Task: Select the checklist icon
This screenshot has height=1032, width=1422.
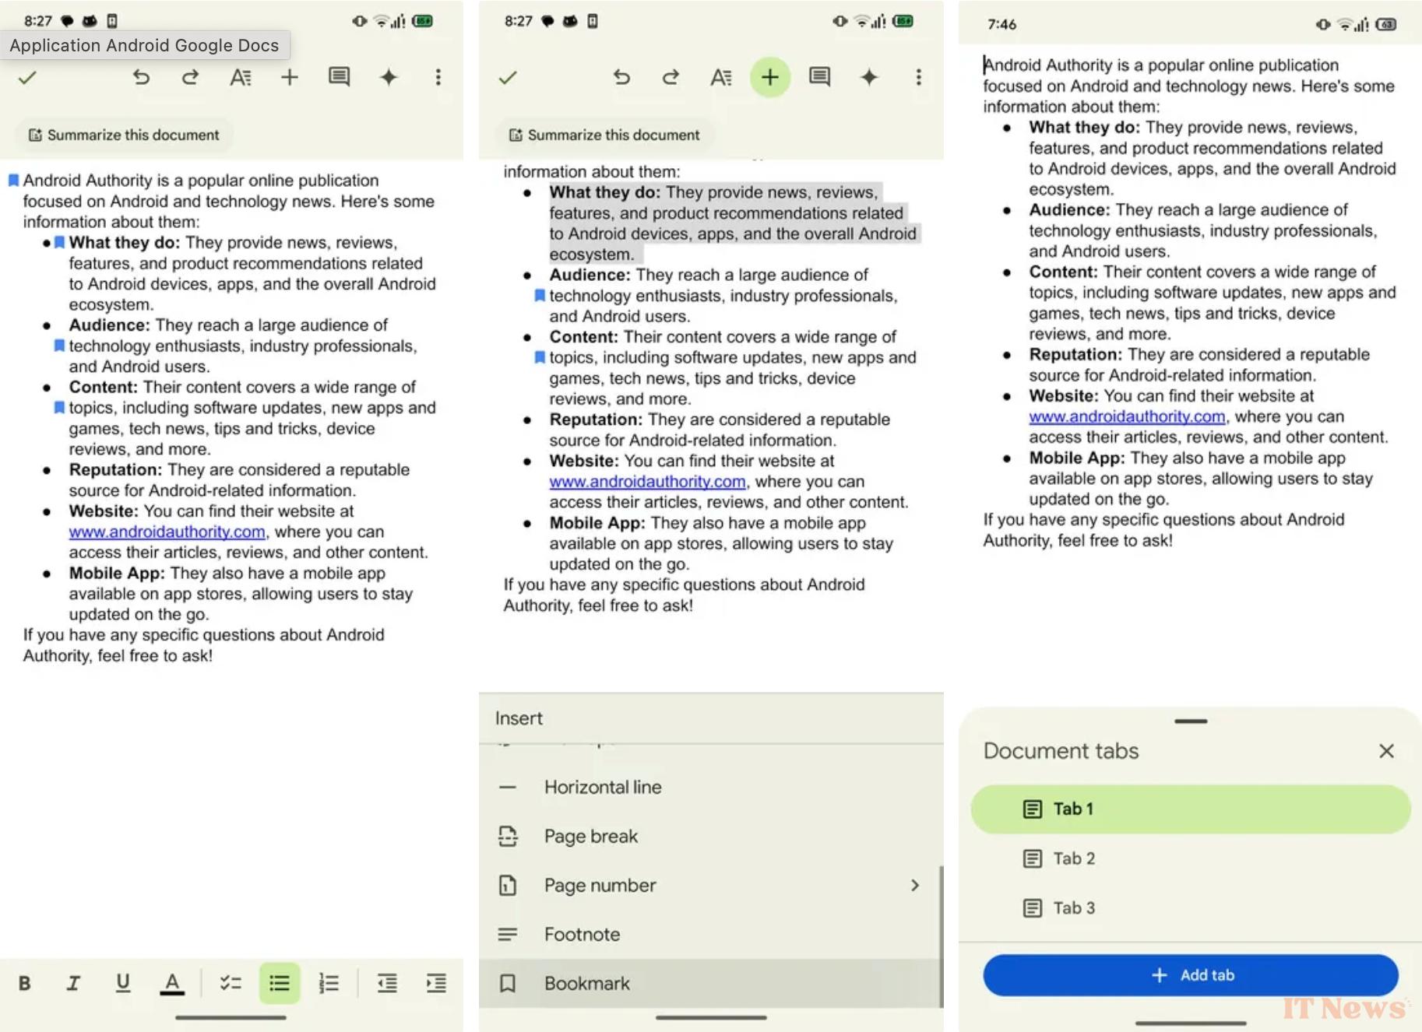Action: coord(231,983)
